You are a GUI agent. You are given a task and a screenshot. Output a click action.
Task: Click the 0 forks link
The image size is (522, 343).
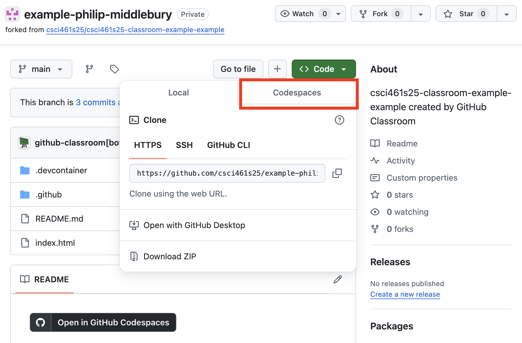(400, 229)
